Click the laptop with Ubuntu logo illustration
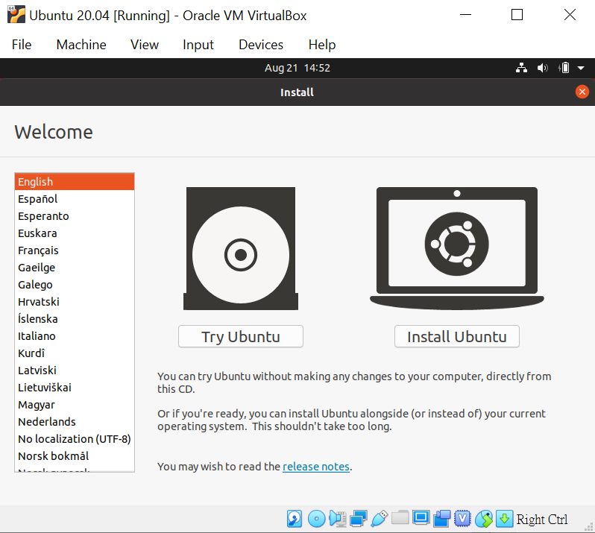595x533 pixels. tap(457, 248)
